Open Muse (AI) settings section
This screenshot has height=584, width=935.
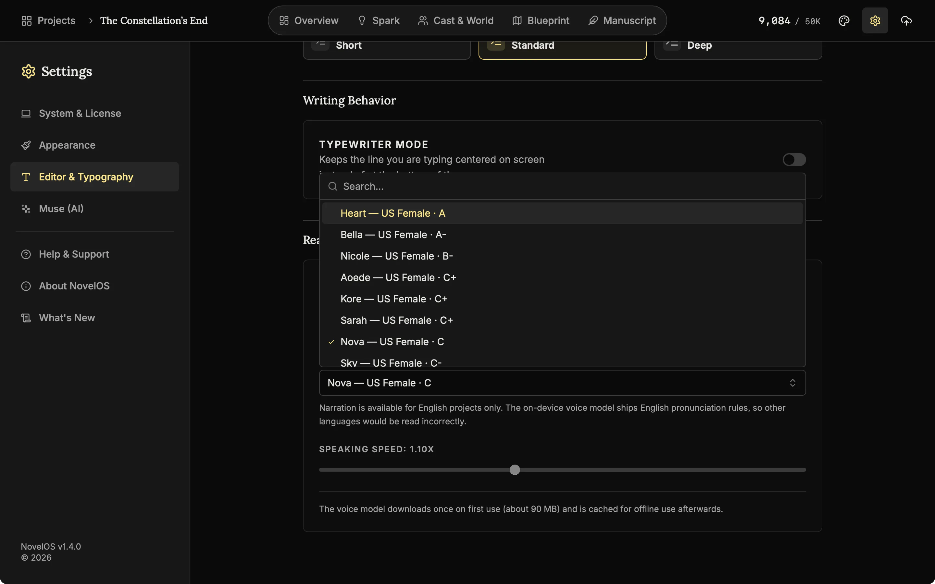pyautogui.click(x=95, y=209)
